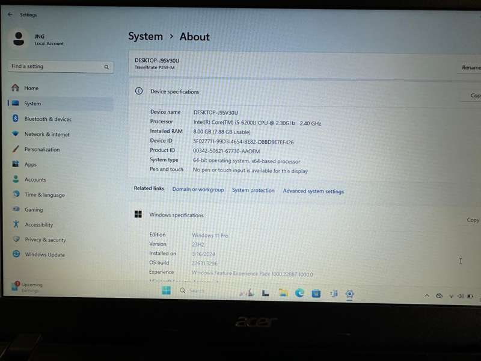
Task: Click the Device specifications info icon
Action: pos(139,91)
